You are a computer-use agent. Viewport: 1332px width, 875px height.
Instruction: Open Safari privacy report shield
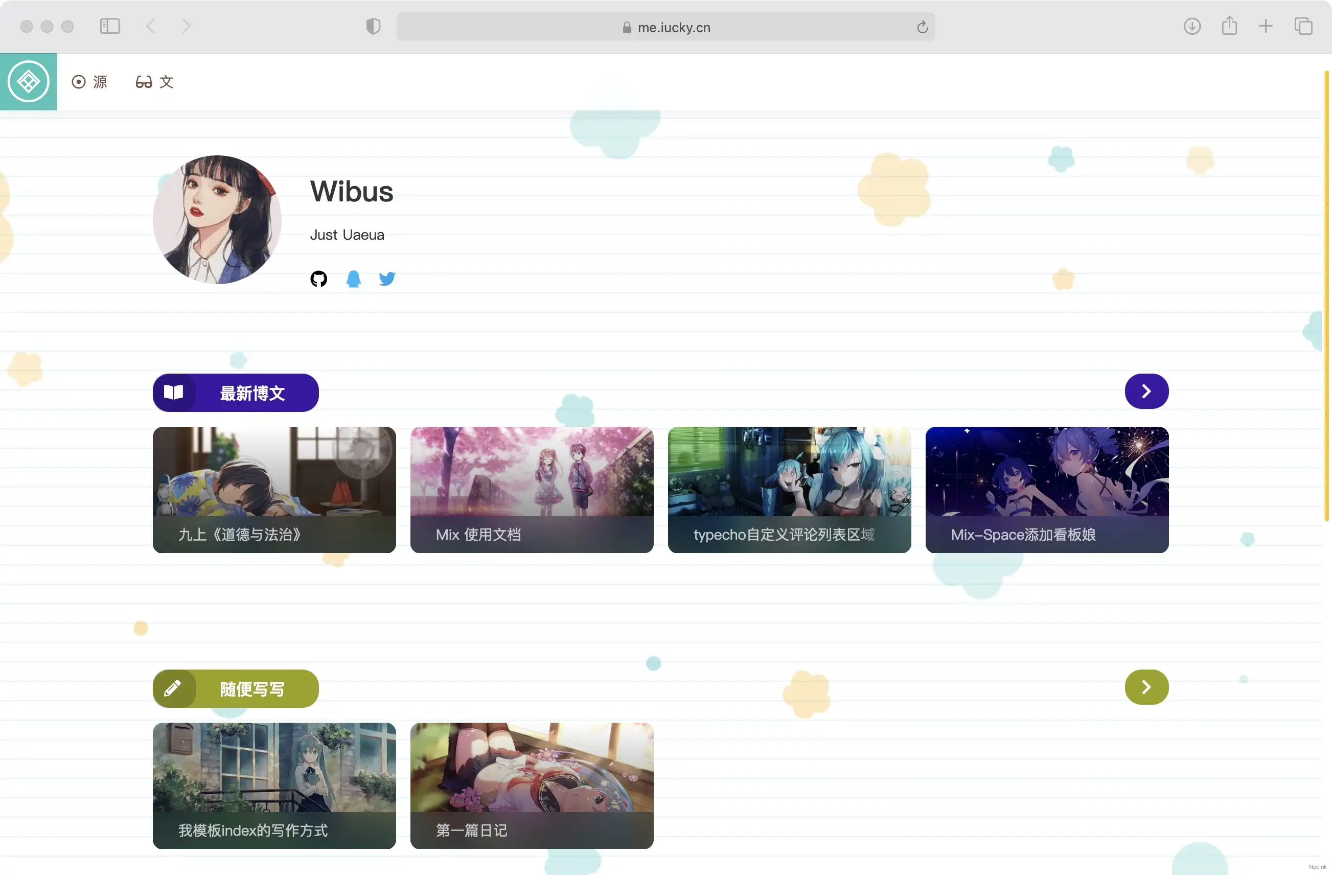[373, 26]
